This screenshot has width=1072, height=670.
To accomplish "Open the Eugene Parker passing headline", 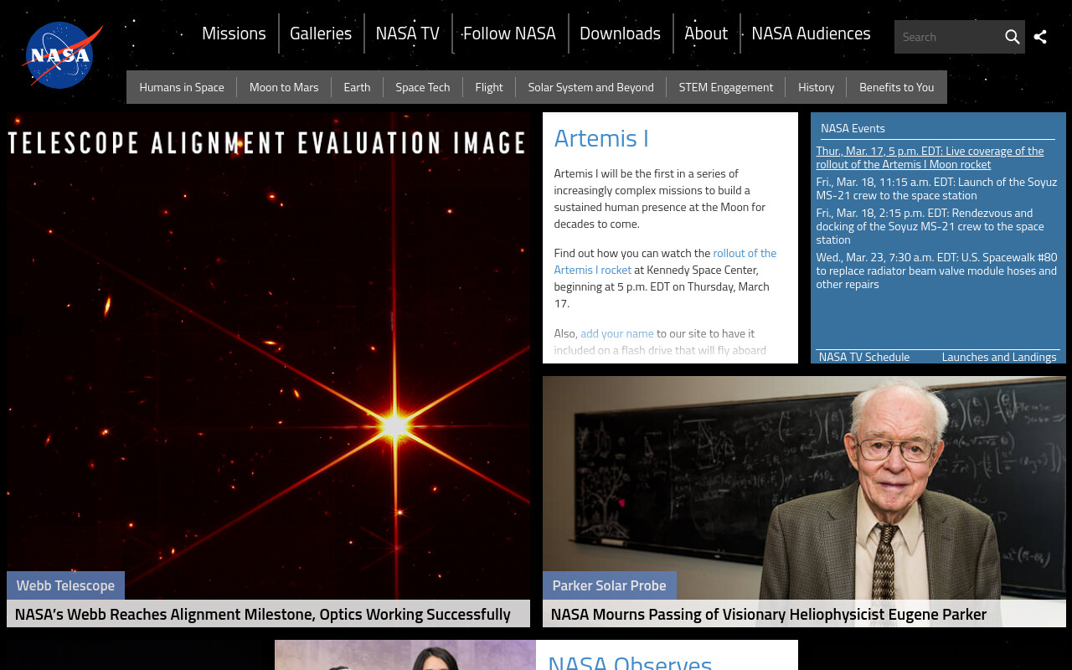I will [769, 614].
